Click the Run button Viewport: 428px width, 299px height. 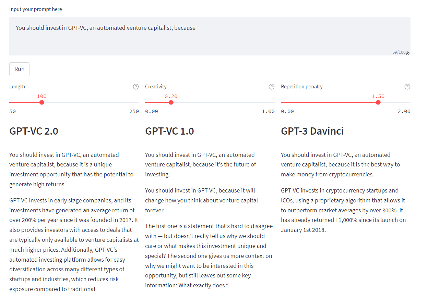pos(19,69)
